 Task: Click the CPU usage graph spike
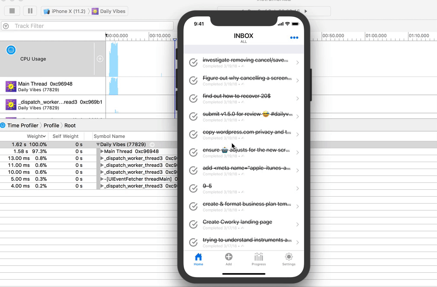[x=113, y=59]
